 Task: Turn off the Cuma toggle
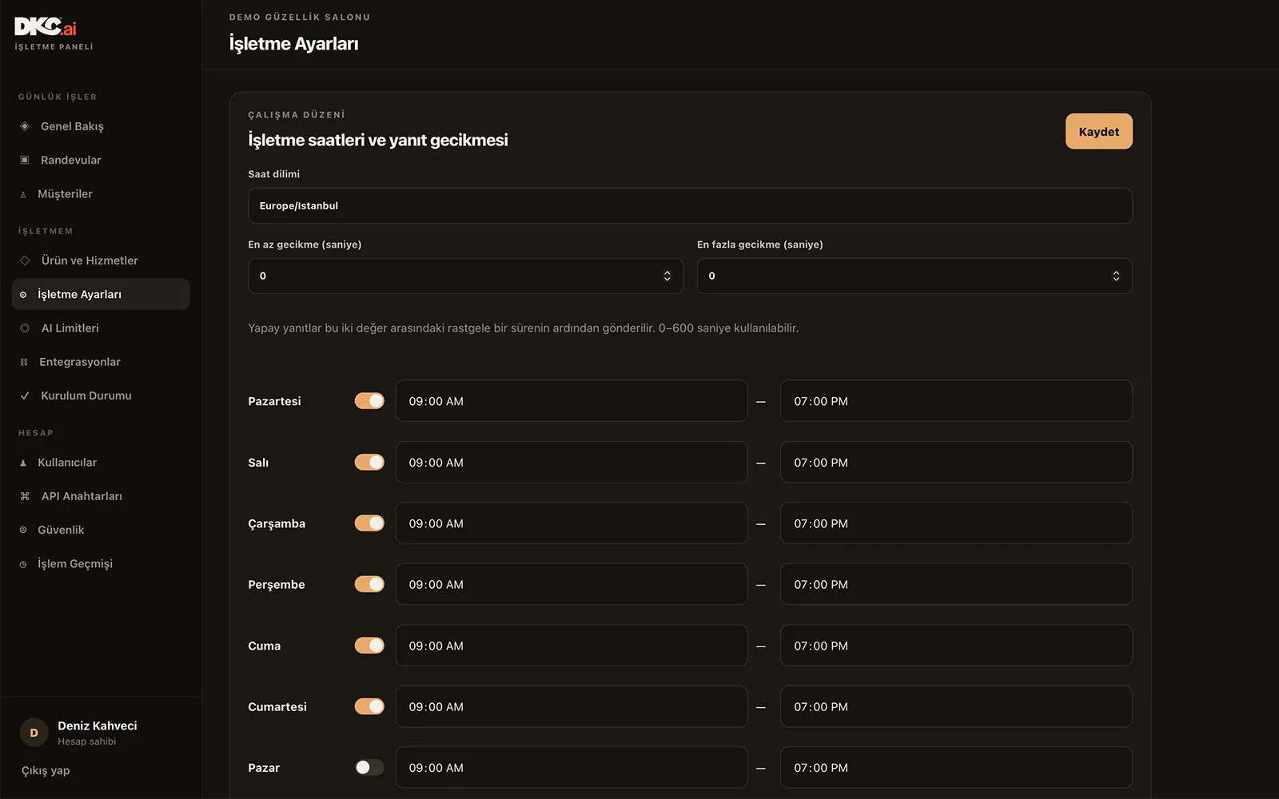[369, 646]
